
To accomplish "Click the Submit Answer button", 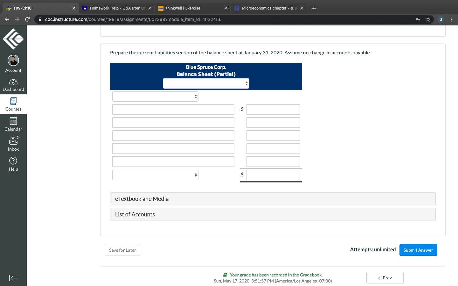I will (418, 250).
